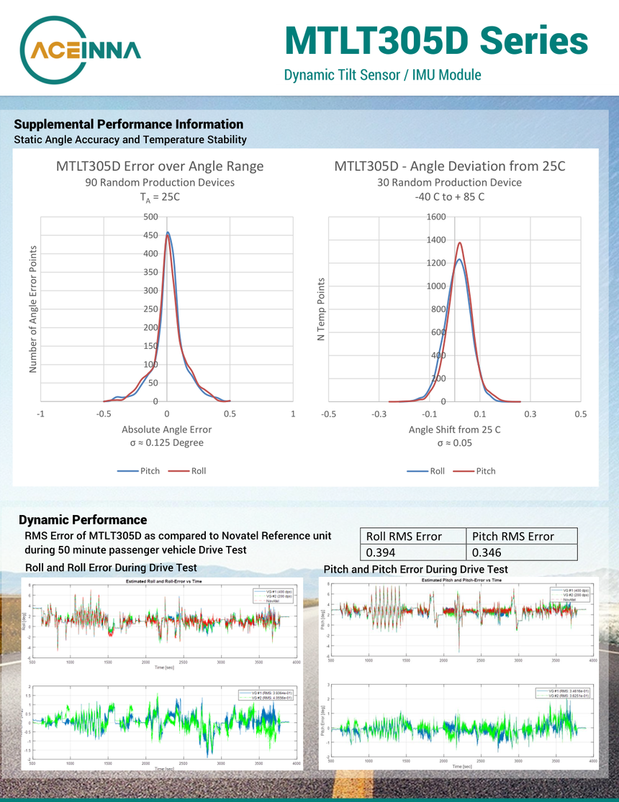Open the roll error plot thumbnail

coord(164,723)
